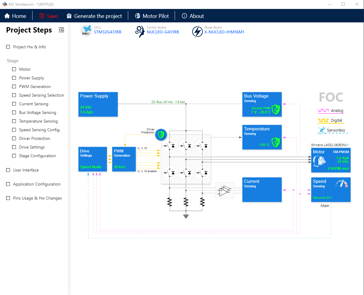Click the Save menu label
364x295 pixels.
52,16
